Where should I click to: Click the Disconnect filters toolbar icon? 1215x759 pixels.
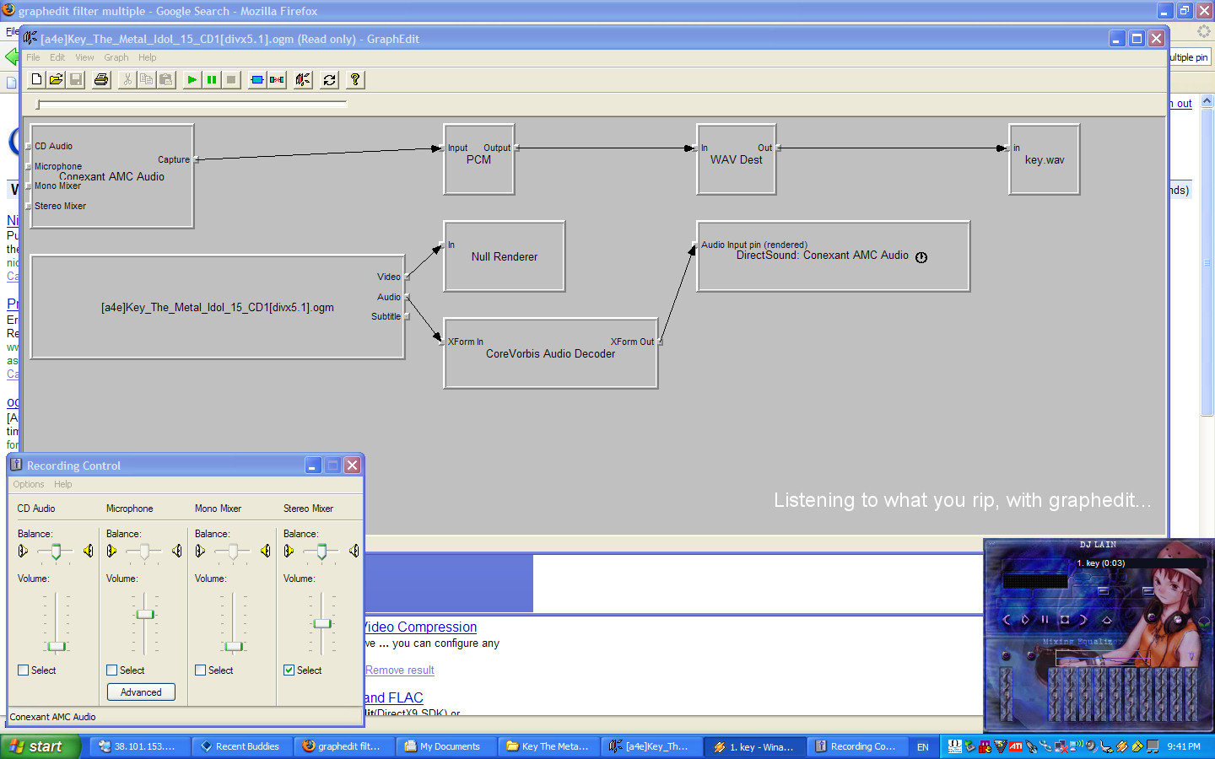click(x=277, y=79)
